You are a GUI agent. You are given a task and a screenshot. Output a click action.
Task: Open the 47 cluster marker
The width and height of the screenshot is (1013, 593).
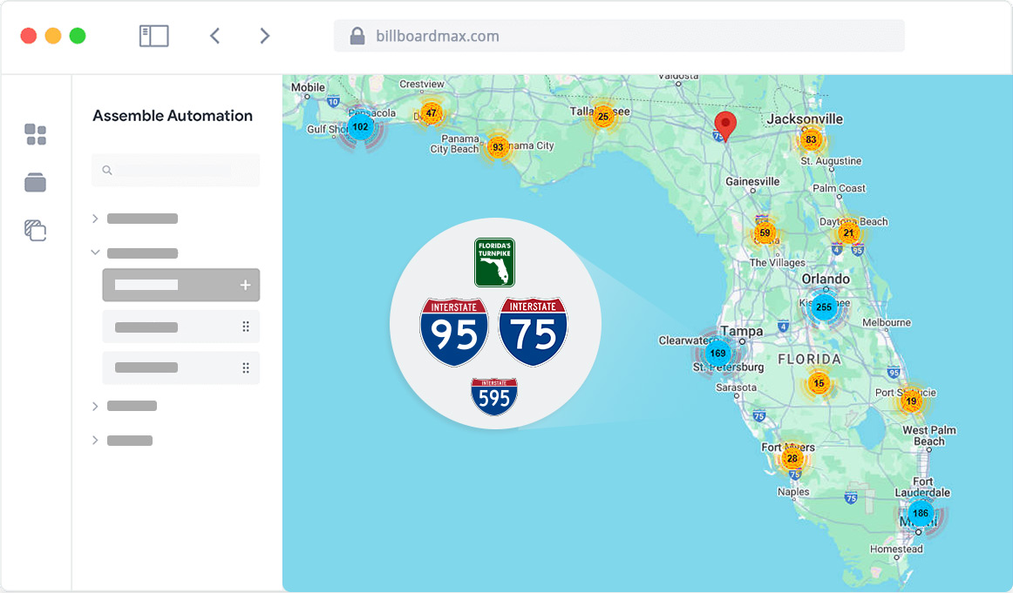[x=431, y=113]
